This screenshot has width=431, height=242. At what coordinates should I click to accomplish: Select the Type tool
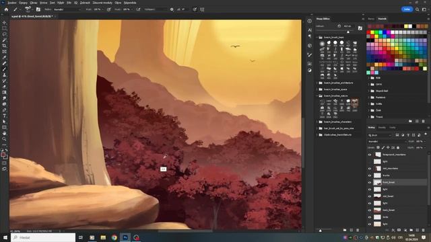tap(4, 116)
